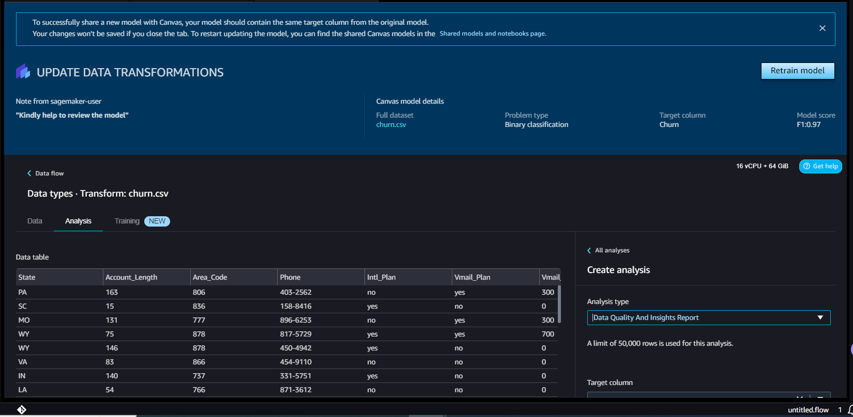Return to All analyses list
853x417 pixels.
click(608, 250)
